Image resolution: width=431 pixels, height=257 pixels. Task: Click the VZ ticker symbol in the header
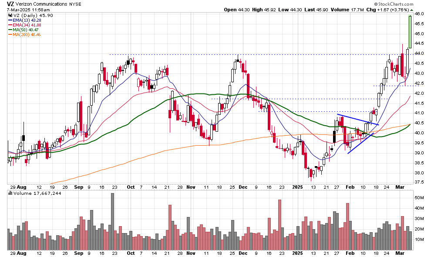pos(10,4)
